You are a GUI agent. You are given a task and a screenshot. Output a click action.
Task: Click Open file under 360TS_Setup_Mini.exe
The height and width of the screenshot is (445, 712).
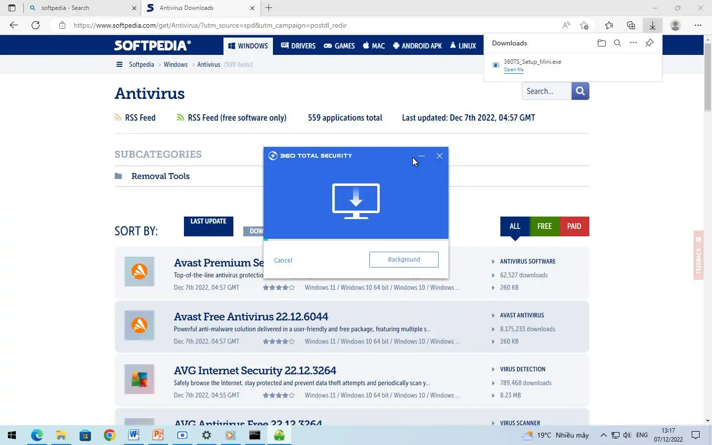click(514, 70)
